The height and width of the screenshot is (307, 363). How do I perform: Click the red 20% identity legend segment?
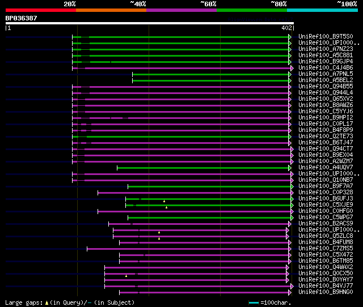tap(41, 10)
